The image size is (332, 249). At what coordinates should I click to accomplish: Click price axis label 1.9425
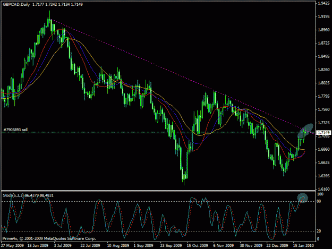pos(324,3)
